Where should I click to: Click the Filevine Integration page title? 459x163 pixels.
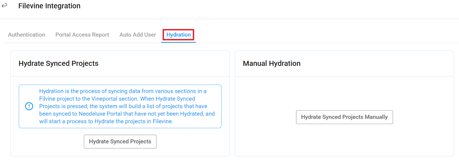[49, 6]
